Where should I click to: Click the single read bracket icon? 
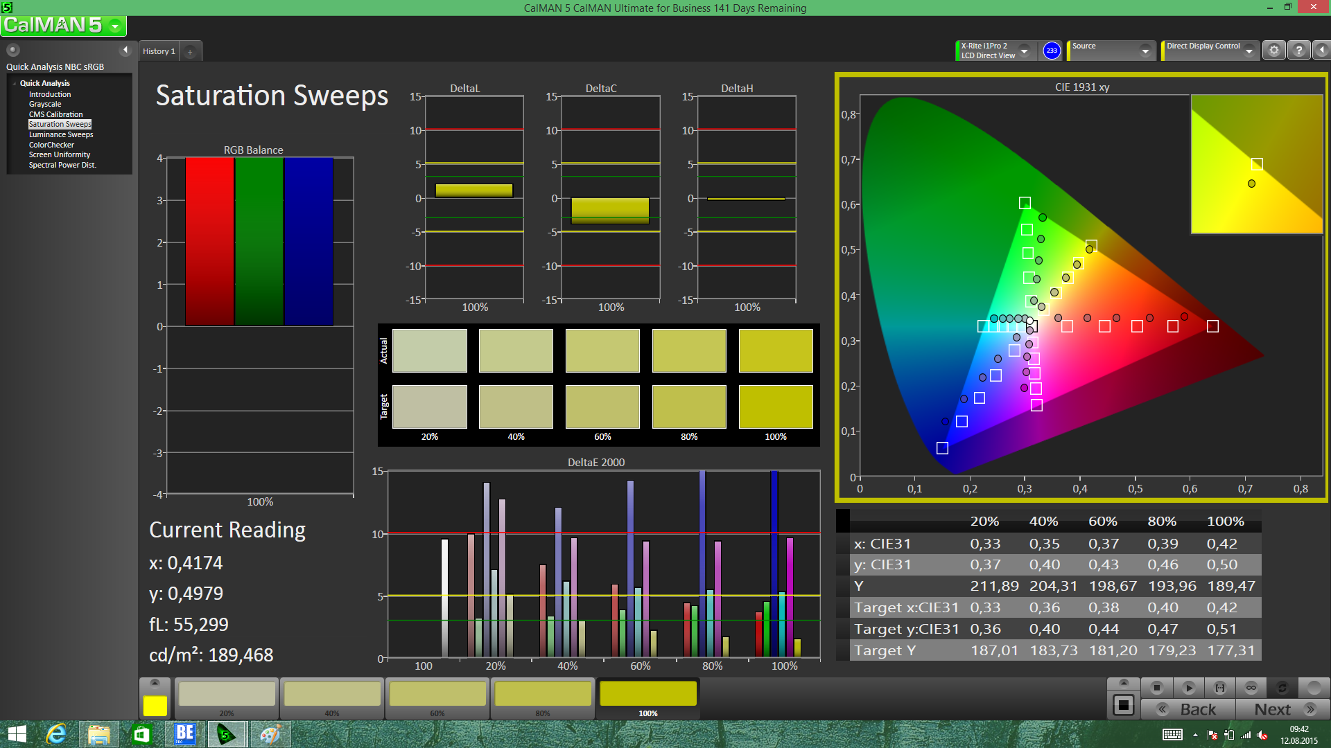coord(1220,688)
